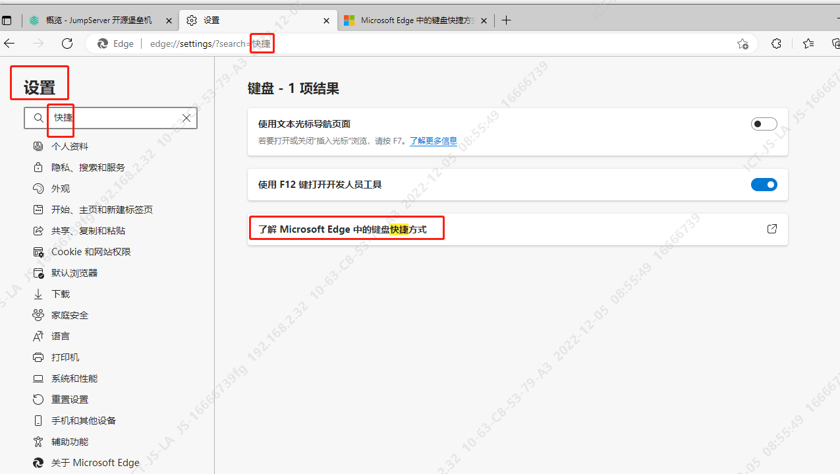Toggle 使用文本光标导航页面 switch
This screenshot has height=474, width=840.
[764, 124]
